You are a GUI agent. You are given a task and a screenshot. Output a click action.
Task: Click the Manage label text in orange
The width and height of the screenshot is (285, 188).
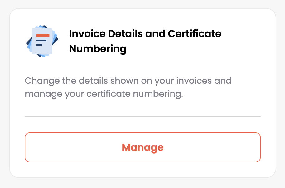coord(143,147)
